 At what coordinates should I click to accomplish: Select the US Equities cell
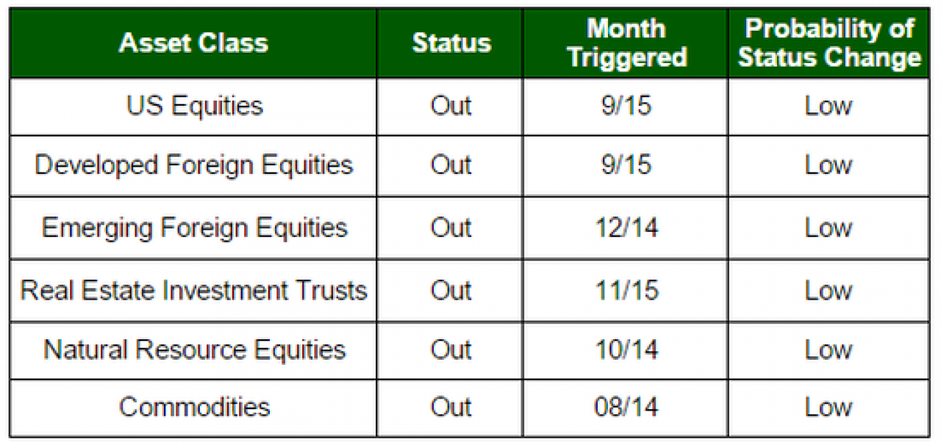(x=193, y=106)
